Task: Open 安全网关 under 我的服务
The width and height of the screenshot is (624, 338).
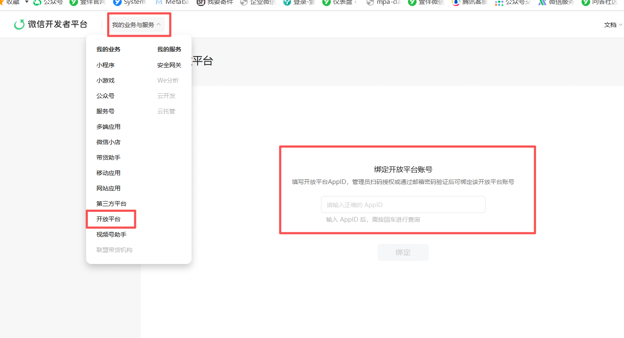Action: point(169,65)
